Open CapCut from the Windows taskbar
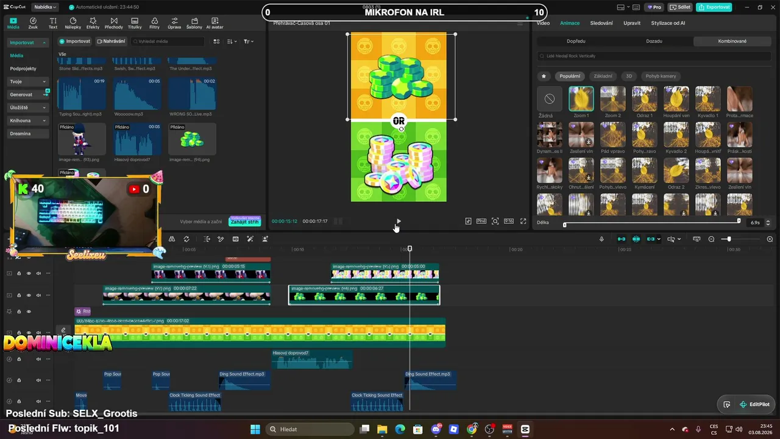The image size is (780, 439). pyautogui.click(x=525, y=429)
